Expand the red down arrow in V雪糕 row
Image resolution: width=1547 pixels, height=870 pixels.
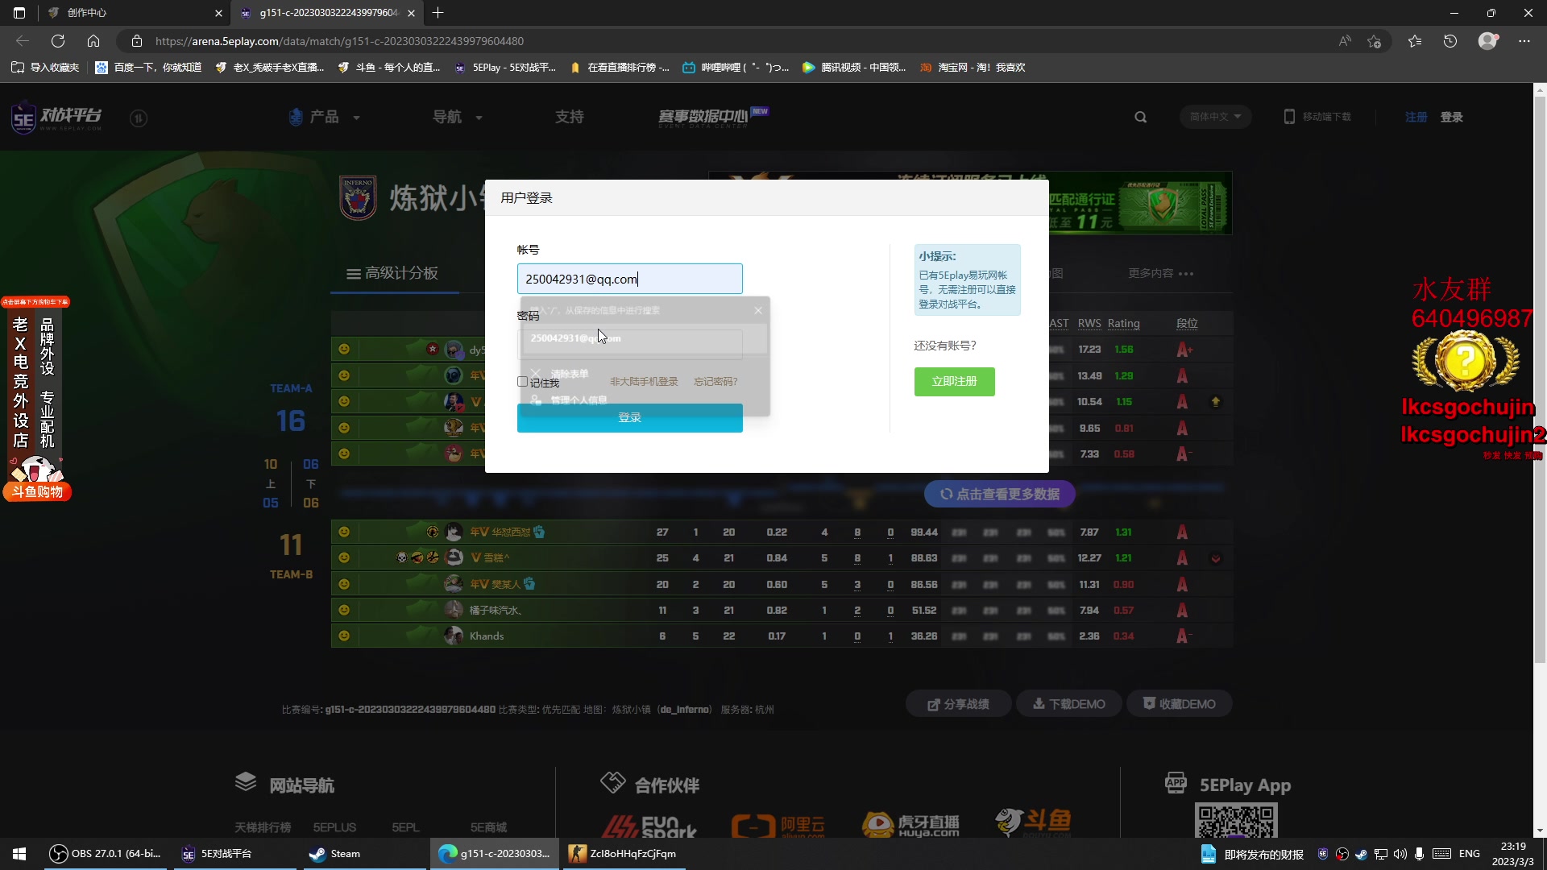point(1216,558)
